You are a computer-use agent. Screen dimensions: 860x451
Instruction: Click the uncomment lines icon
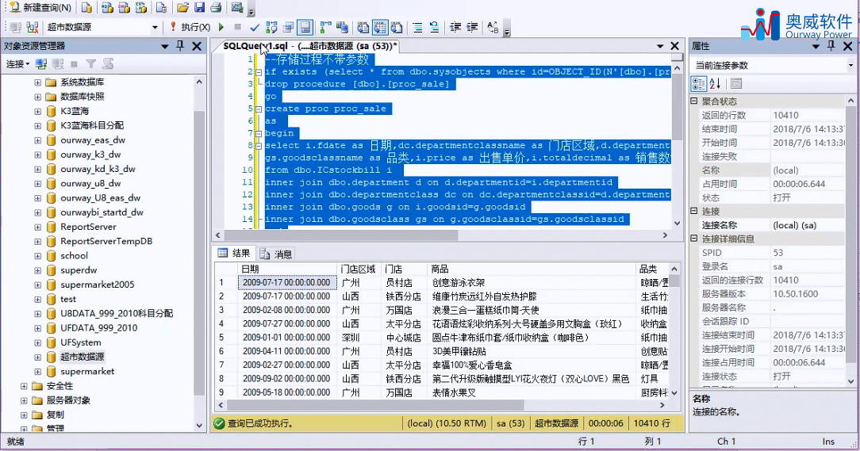pyautogui.click(x=435, y=27)
